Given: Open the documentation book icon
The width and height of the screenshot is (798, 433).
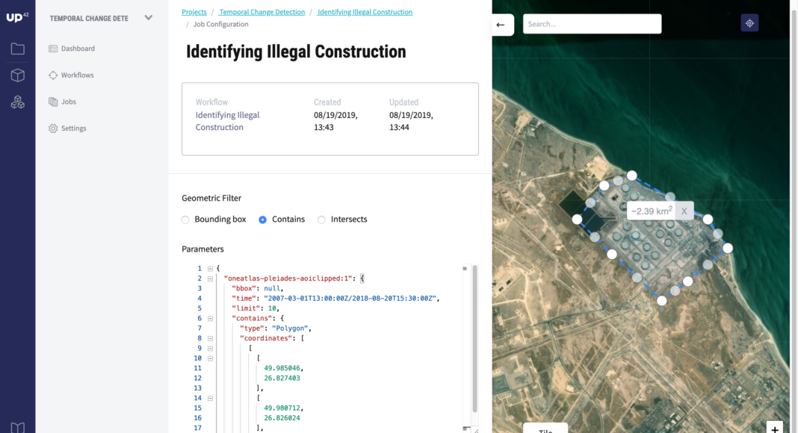Looking at the screenshot, I should pos(17,427).
